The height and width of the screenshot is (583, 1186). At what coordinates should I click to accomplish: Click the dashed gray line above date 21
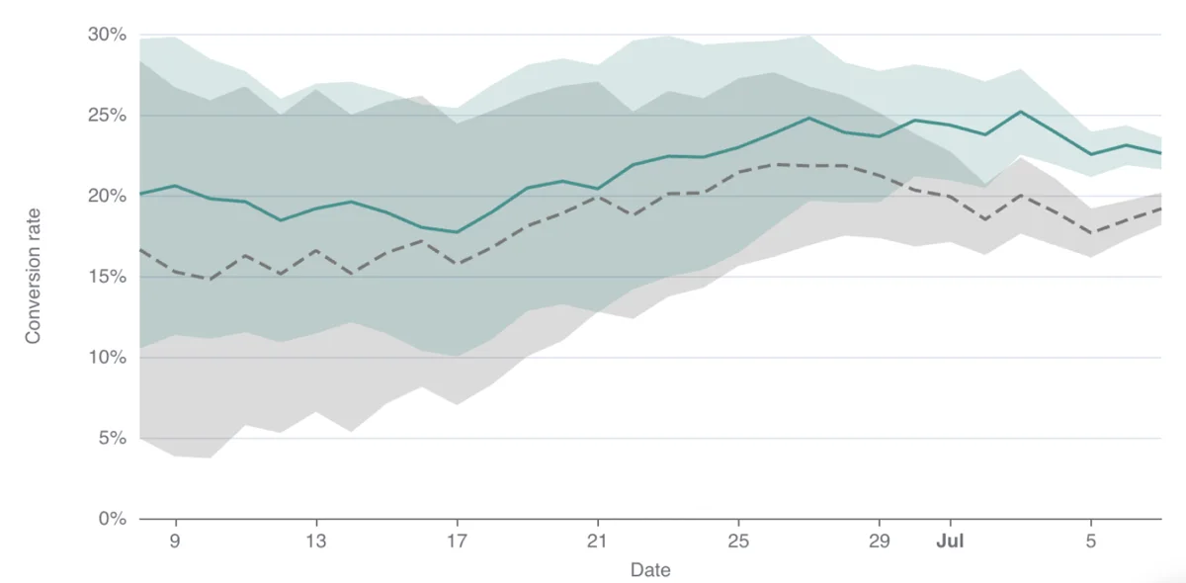pos(598,197)
